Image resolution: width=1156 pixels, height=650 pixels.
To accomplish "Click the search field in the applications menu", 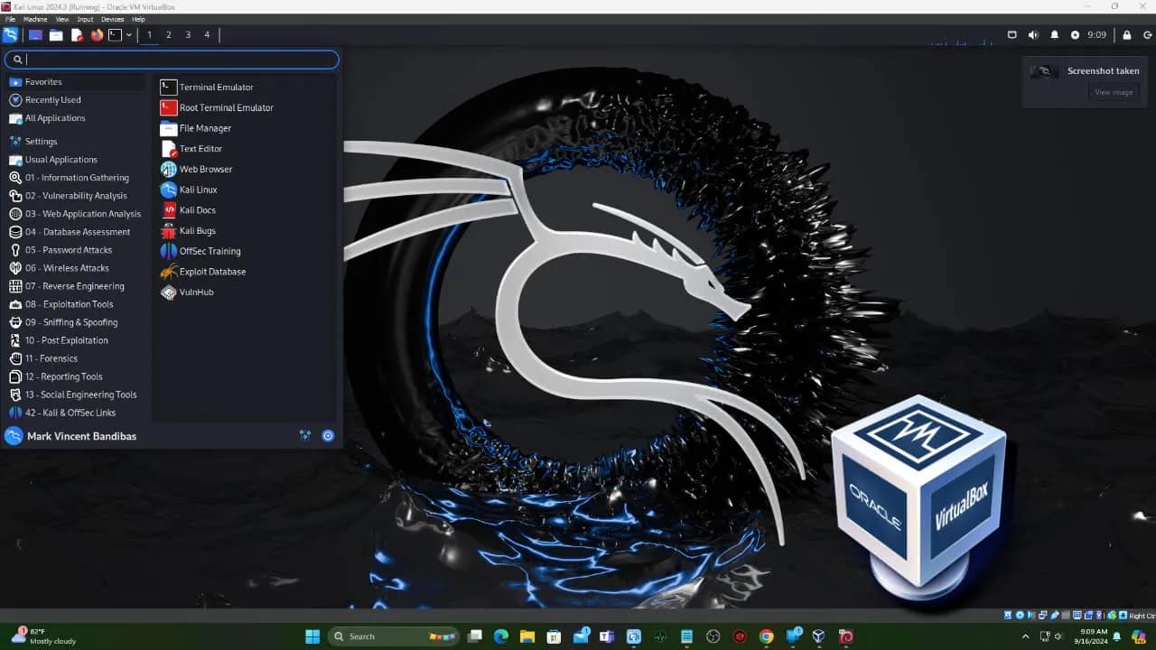I will pos(172,59).
